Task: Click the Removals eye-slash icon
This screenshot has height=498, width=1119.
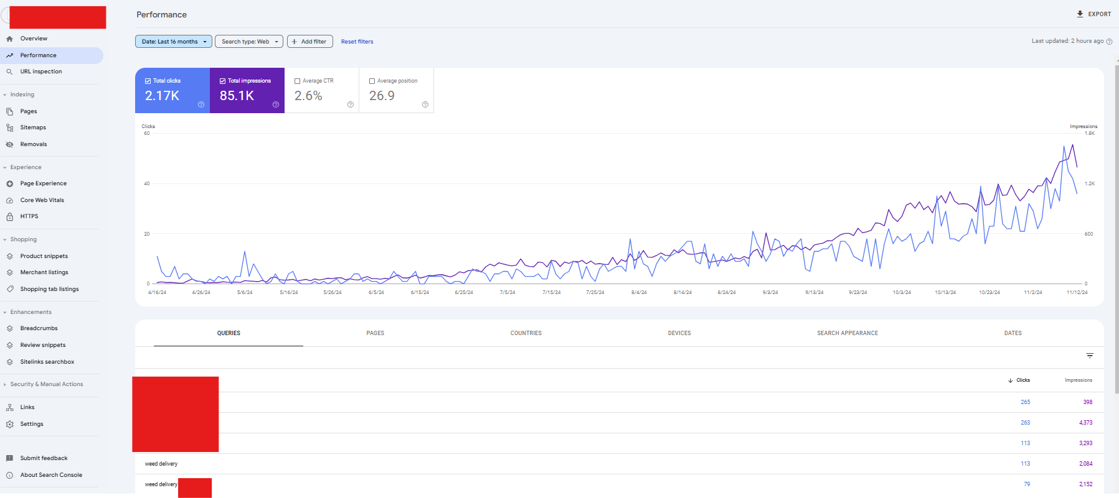Action: [x=9, y=144]
